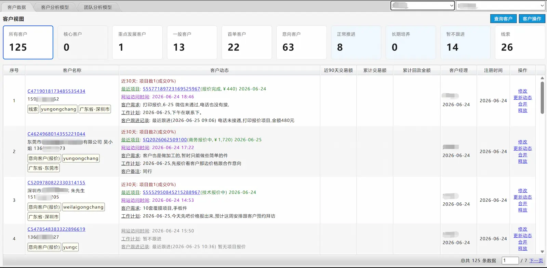This screenshot has height=268, width=547.
Task: Expand the first dropdown at the top right
Action: 423,5
